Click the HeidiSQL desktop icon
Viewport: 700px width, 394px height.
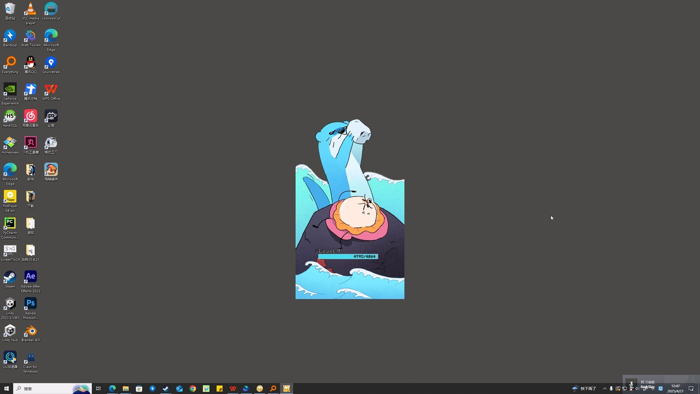[10, 119]
